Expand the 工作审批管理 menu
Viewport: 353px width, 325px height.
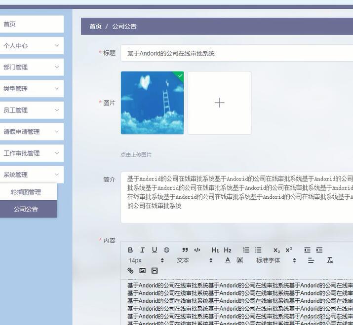tap(32, 153)
